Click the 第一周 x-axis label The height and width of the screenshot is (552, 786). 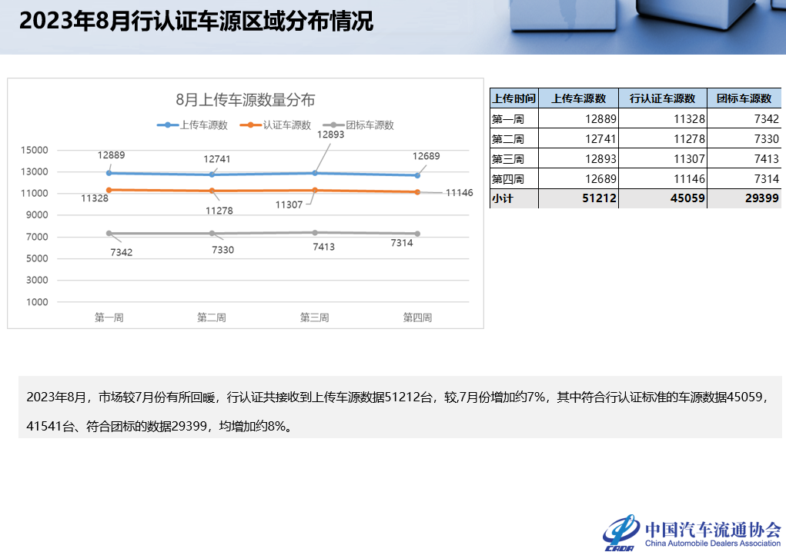pyautogui.click(x=109, y=318)
